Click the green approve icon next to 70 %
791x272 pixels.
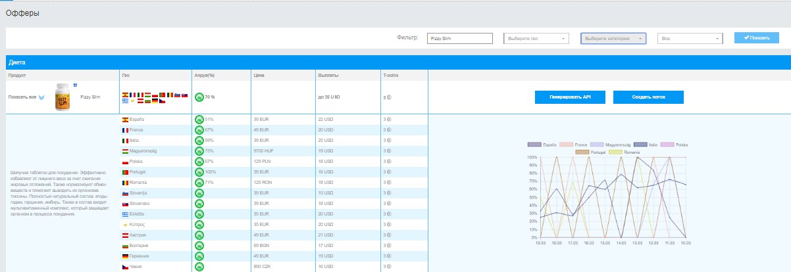tap(199, 97)
